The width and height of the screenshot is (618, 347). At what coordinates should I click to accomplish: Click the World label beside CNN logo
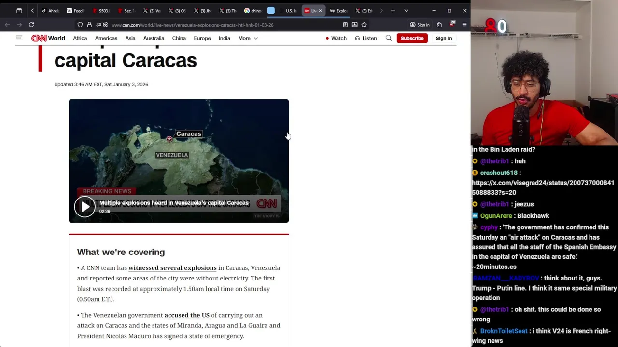pos(56,38)
